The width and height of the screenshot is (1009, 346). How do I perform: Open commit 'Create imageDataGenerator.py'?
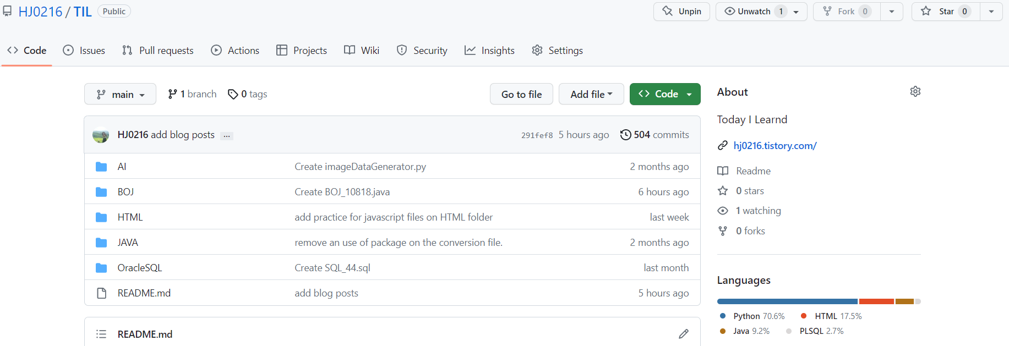pos(360,167)
